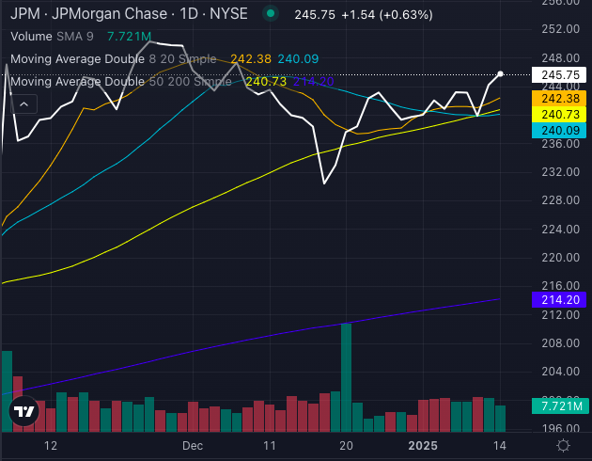Click the purple 214.20 axis label
The width and height of the screenshot is (592, 461).
(x=559, y=299)
